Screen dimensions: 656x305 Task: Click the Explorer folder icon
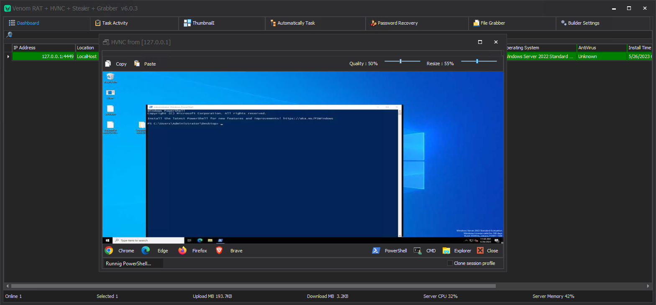pyautogui.click(x=446, y=250)
